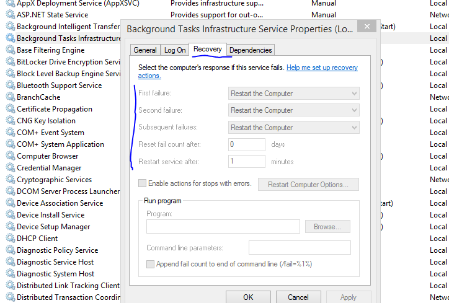Expand the Second failure dropdown
449x303 pixels.
293,110
